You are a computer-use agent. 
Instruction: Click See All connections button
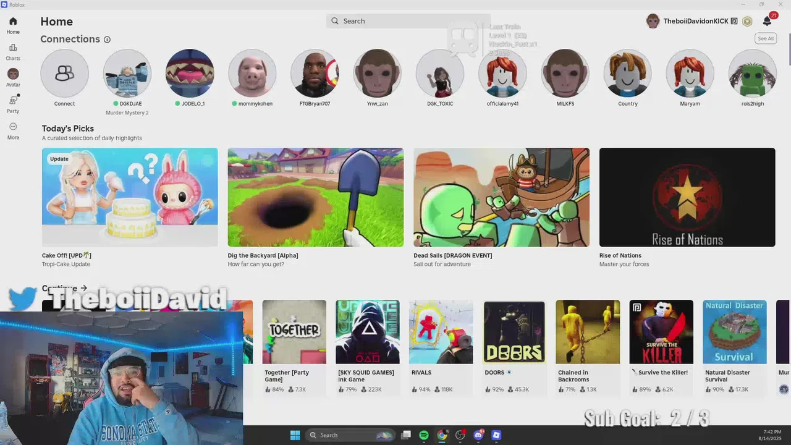(766, 38)
